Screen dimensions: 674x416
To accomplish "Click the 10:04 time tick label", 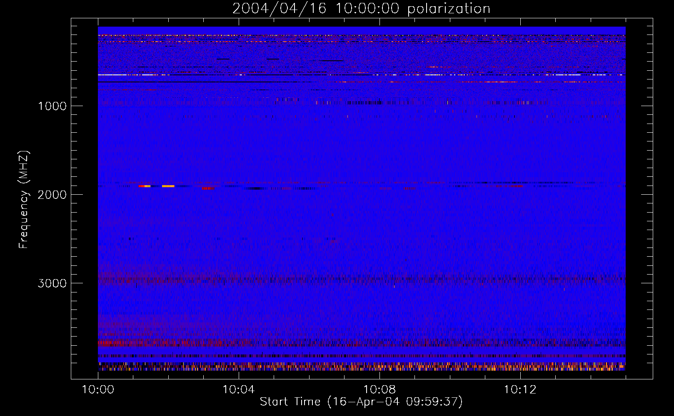I will 239,390.
